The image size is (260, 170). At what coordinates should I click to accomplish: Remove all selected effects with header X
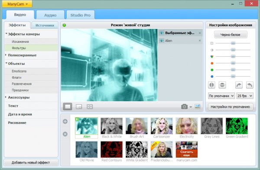(200, 33)
